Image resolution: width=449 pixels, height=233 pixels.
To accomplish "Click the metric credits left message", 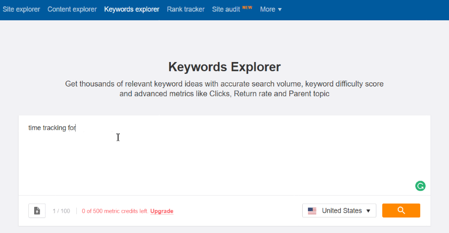I will tap(115, 211).
